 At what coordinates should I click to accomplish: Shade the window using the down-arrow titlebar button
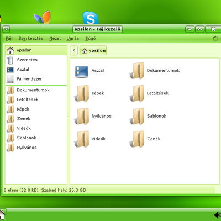coord(190,29)
